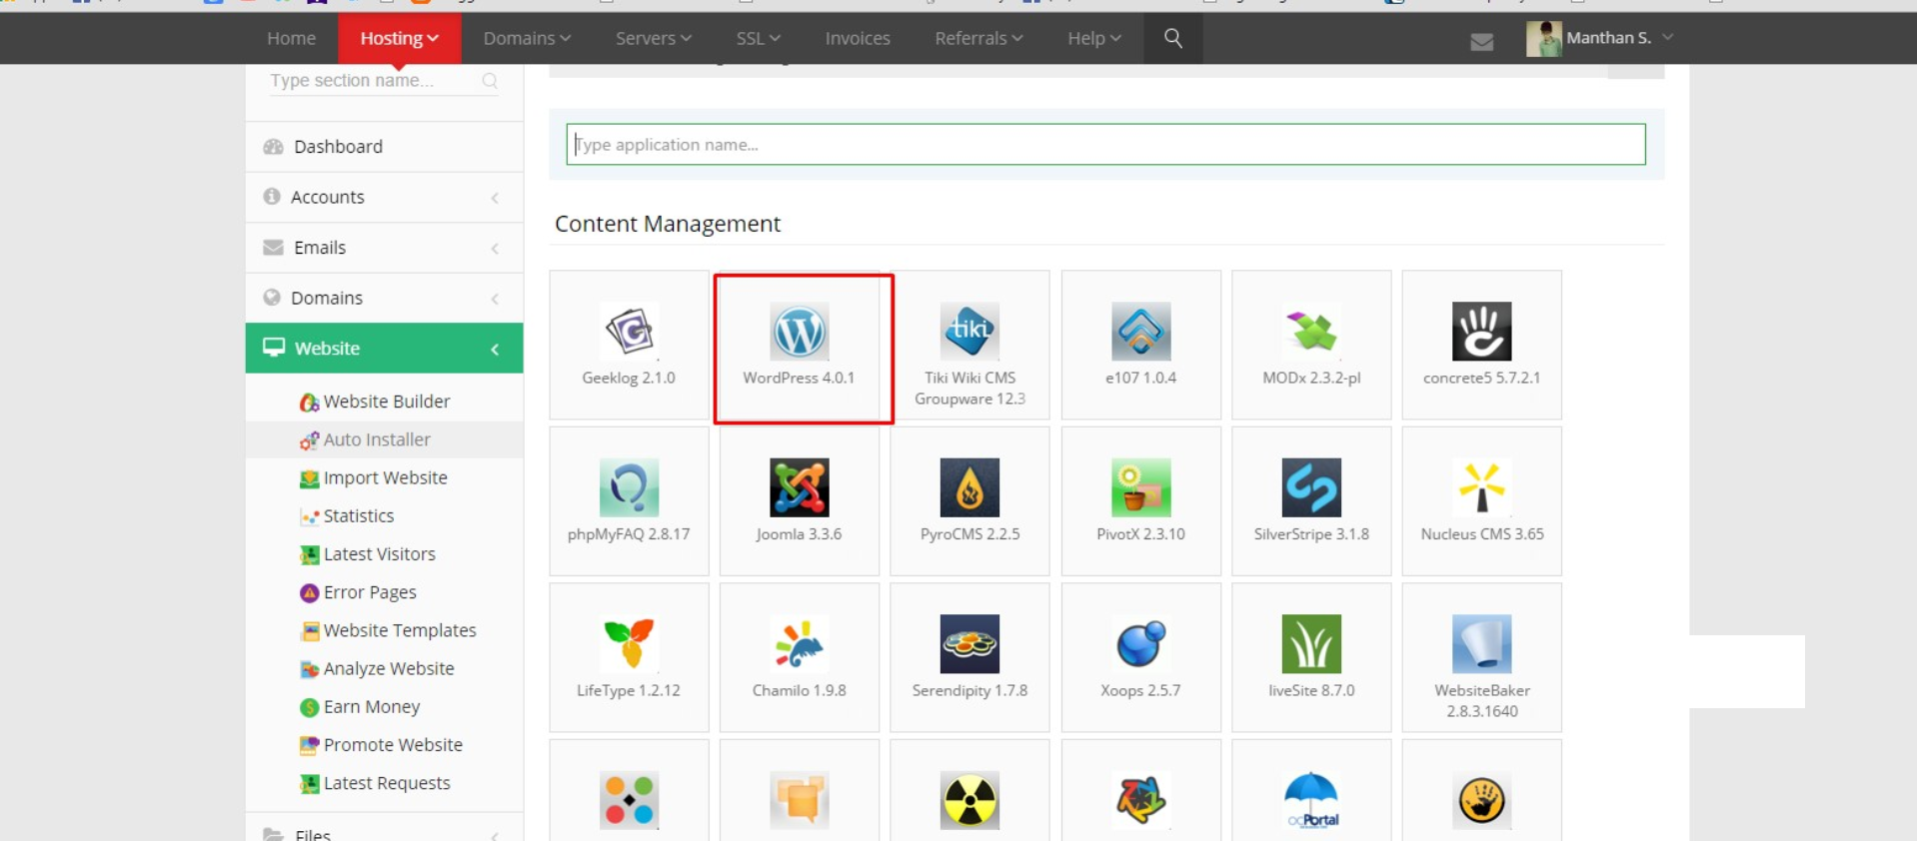Open the Hosting menu tab
Screen dimensions: 1917x841
point(399,38)
